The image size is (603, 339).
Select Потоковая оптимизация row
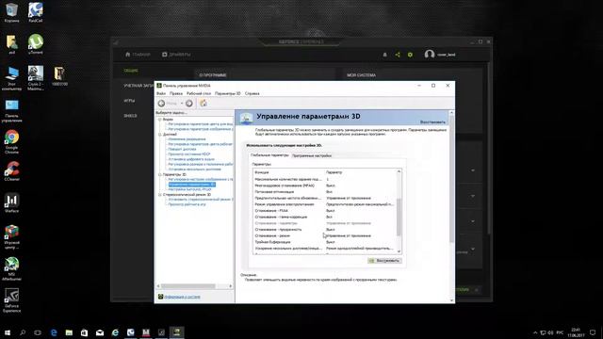click(325, 192)
